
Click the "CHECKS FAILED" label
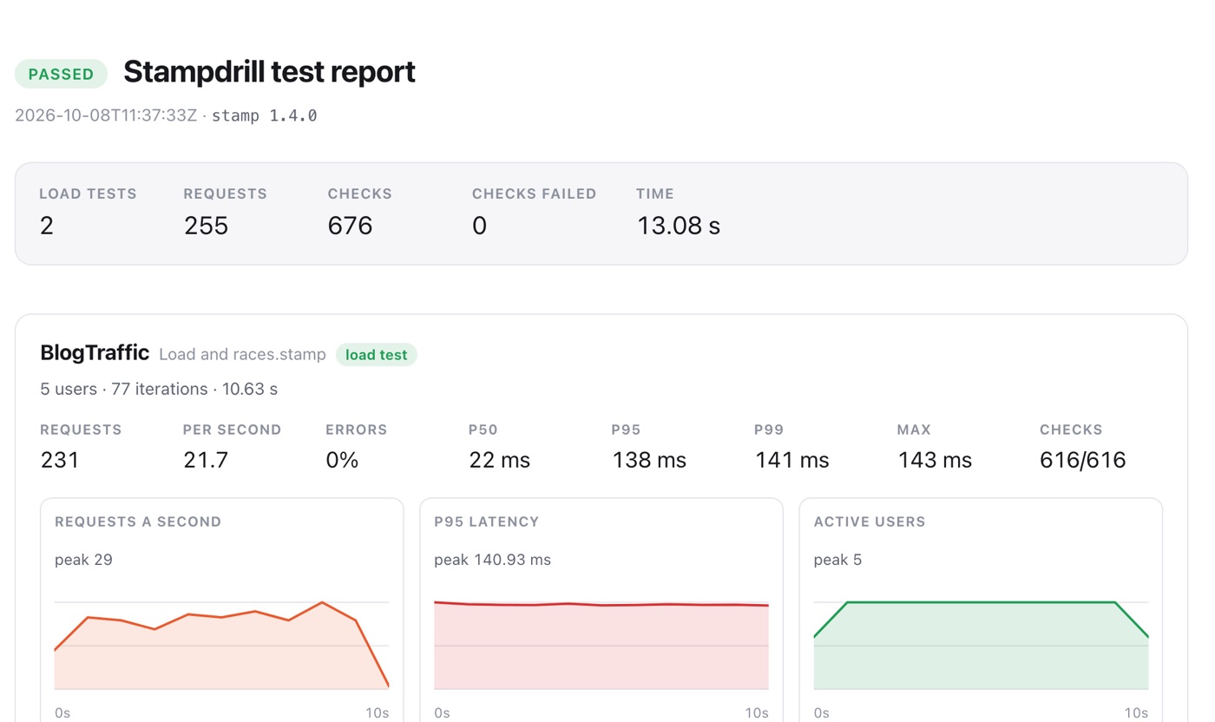pos(534,194)
